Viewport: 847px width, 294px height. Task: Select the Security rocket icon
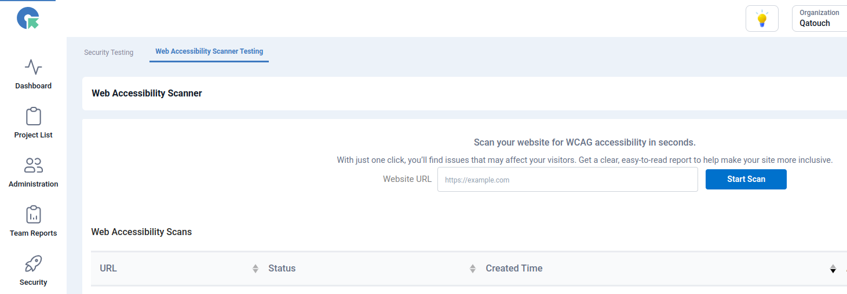pos(33,264)
